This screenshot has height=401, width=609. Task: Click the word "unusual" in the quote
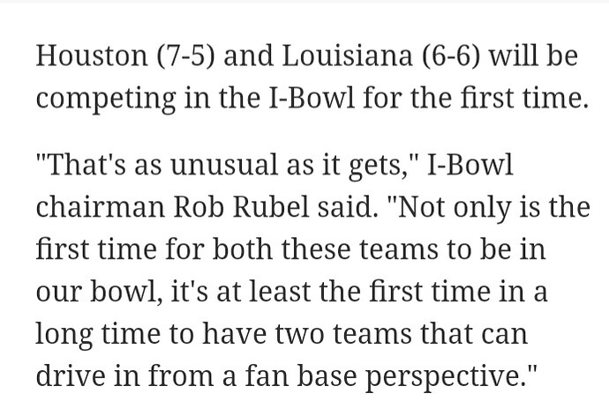pos(224,165)
